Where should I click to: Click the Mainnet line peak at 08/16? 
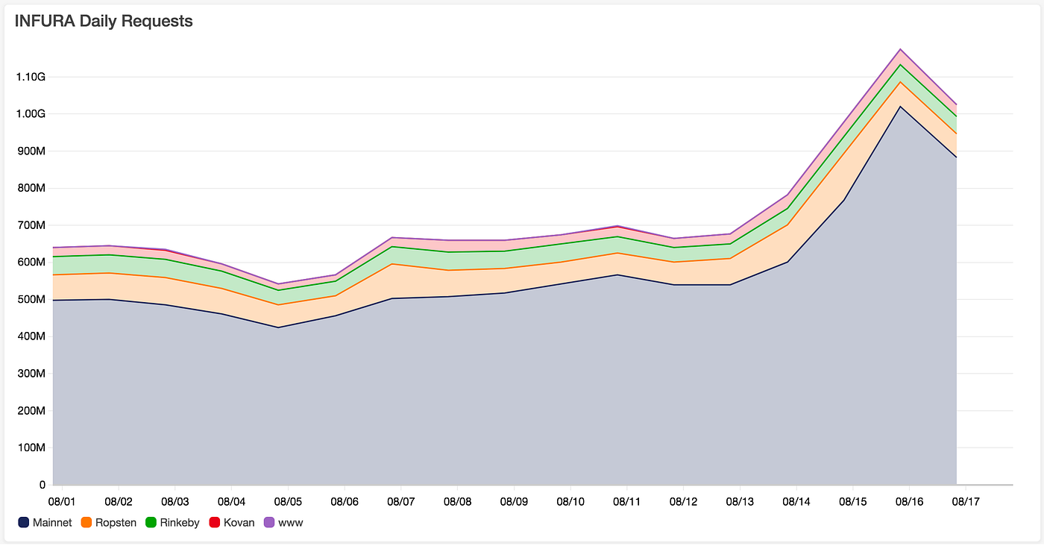coord(900,107)
